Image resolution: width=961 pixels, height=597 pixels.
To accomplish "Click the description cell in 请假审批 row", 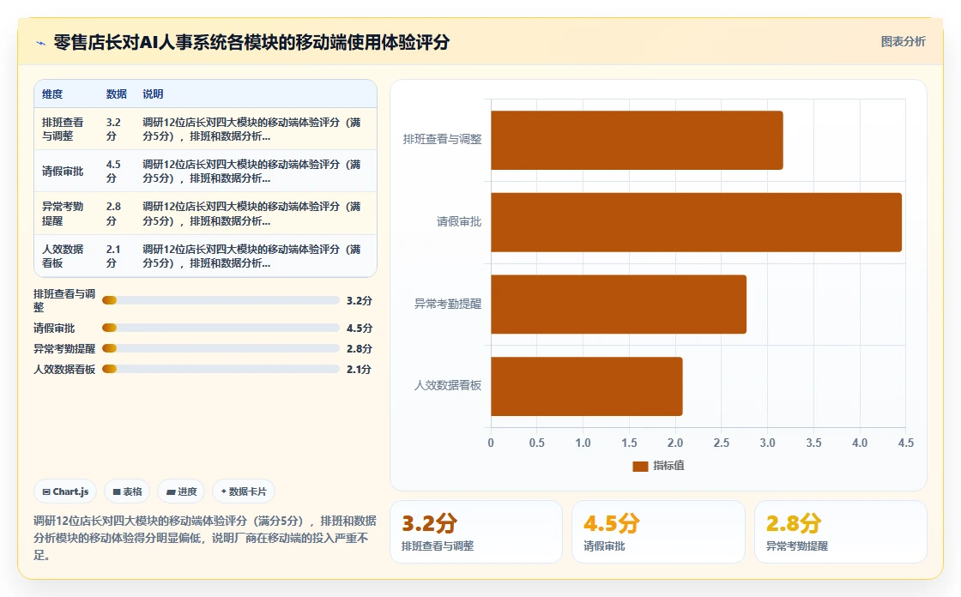I will (x=252, y=172).
